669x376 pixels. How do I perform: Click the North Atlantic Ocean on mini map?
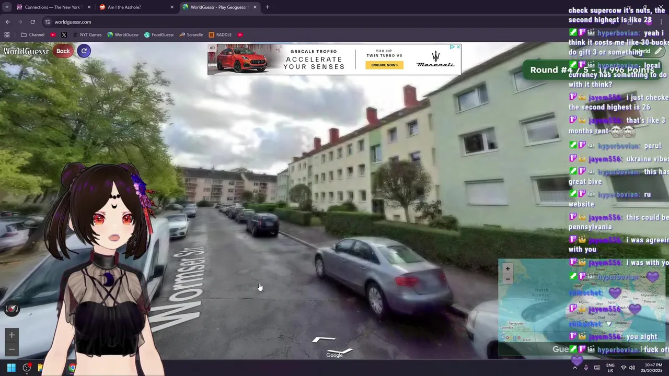click(x=541, y=295)
